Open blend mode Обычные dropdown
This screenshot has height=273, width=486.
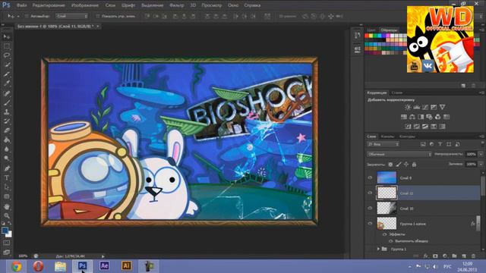point(399,154)
